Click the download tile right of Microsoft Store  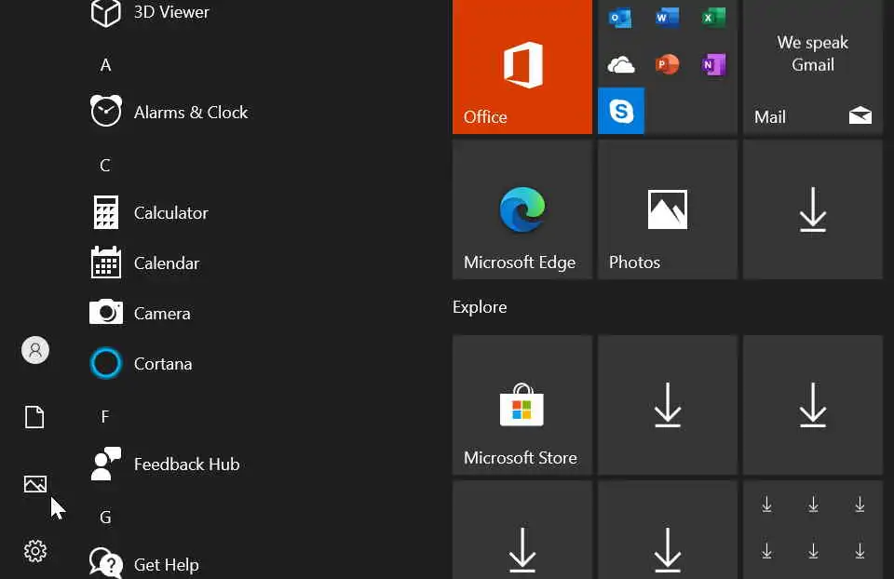(668, 405)
